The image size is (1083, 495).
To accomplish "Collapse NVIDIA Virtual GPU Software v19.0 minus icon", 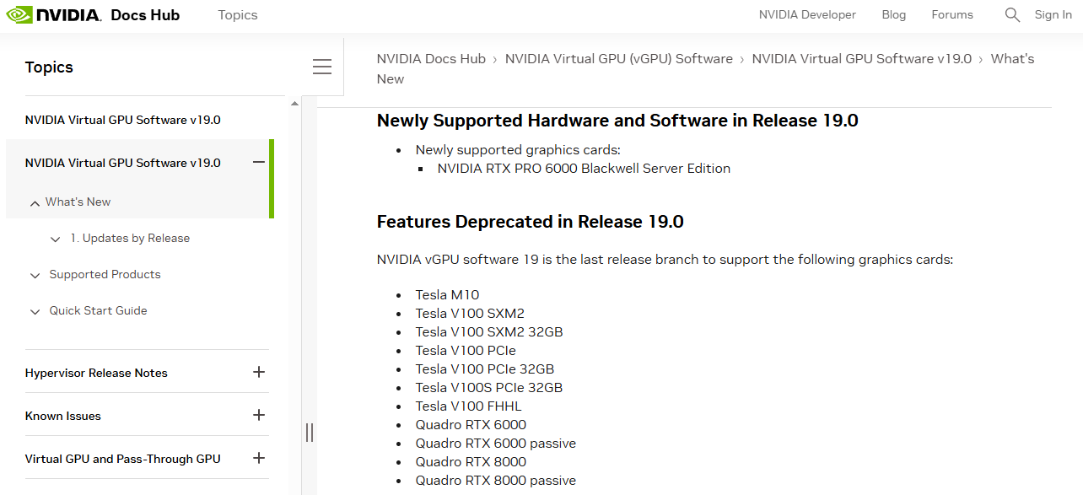I will point(259,162).
